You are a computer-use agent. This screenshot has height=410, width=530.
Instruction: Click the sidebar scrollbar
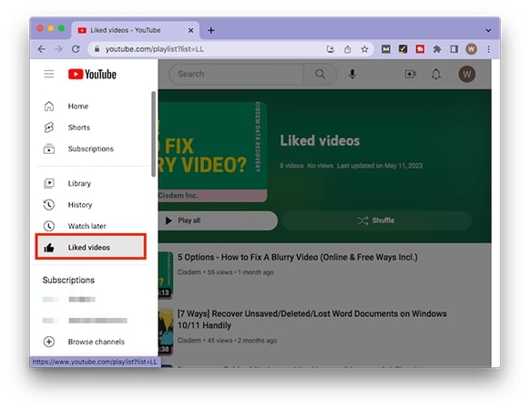154,134
